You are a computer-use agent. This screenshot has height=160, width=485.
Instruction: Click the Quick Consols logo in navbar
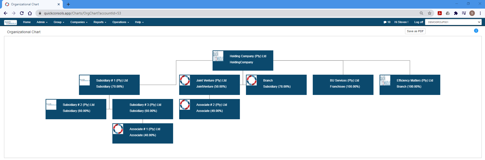pyautogui.click(x=11, y=22)
